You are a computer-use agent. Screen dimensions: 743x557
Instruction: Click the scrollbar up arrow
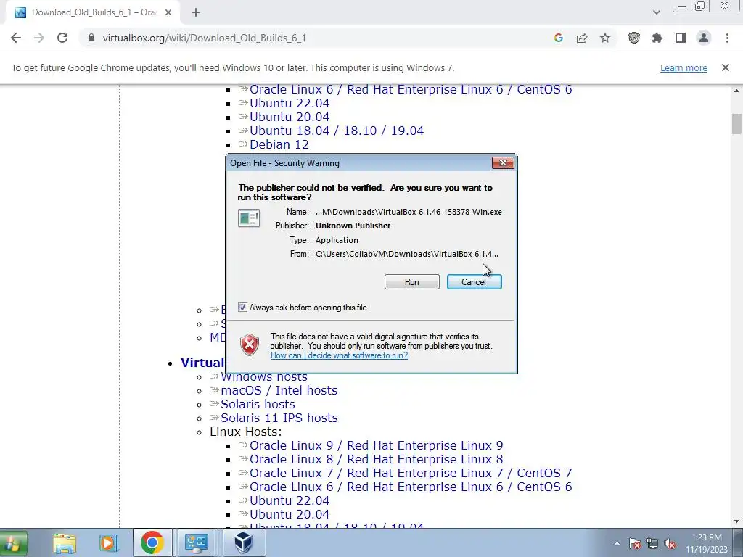click(x=736, y=90)
